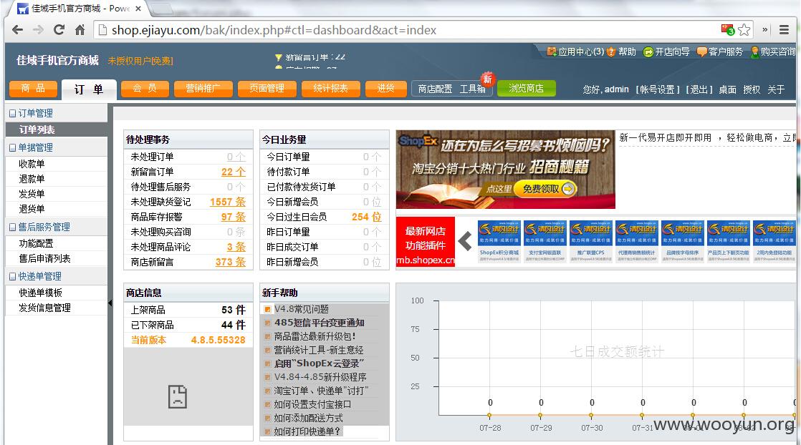Viewport: 801px width, 445px height.
Task: Open 快递单模板 in the sidebar
Action: pos(40,293)
